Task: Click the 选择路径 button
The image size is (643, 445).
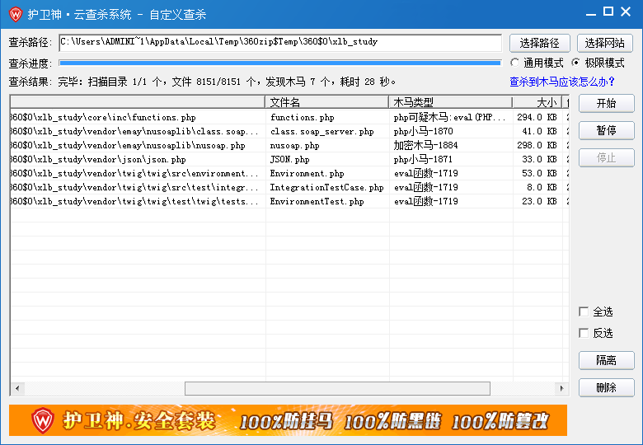Action: [x=540, y=43]
